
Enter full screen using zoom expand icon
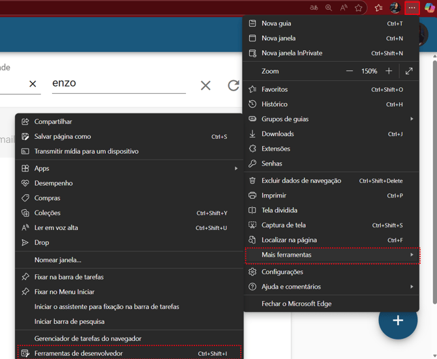409,71
